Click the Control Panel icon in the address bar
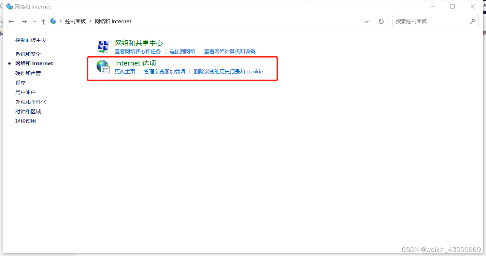Viewport: 486px width, 256px height. 53,21
